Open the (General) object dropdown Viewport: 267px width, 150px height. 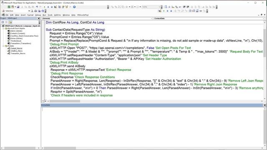click(x=151, y=18)
